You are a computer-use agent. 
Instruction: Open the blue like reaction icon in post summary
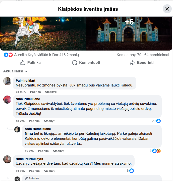(x=6, y=55)
